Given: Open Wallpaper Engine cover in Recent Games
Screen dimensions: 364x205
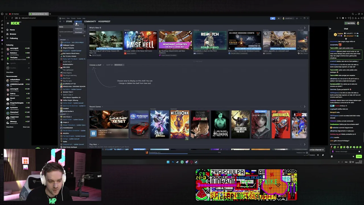Looking at the screenshot, I should point(139,124).
